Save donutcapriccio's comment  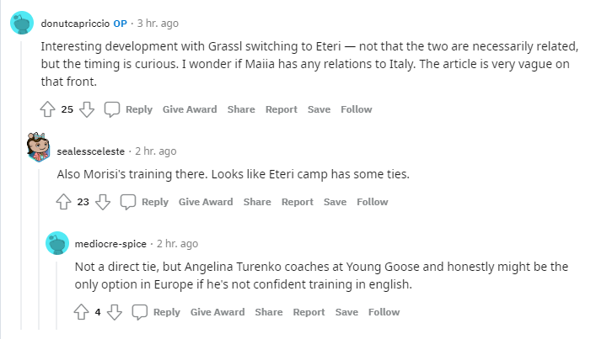point(319,109)
